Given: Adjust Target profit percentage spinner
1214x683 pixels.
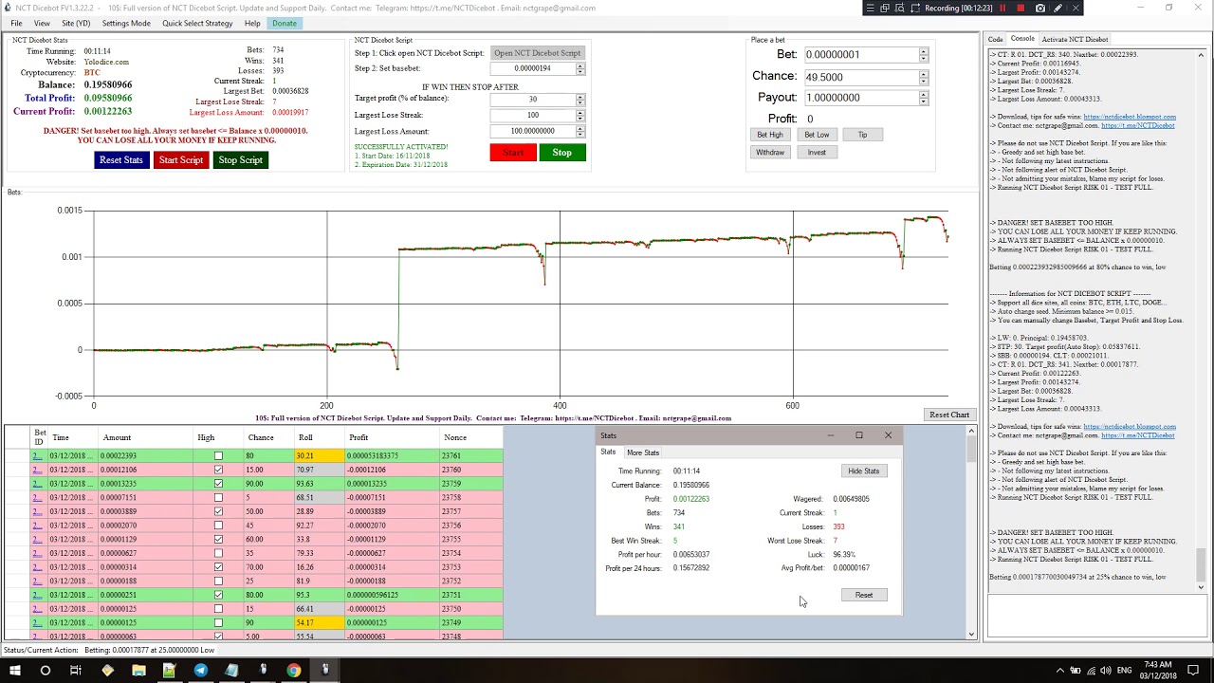Looking at the screenshot, I should (x=580, y=99).
